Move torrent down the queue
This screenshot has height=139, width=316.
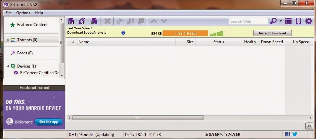coord(164,21)
